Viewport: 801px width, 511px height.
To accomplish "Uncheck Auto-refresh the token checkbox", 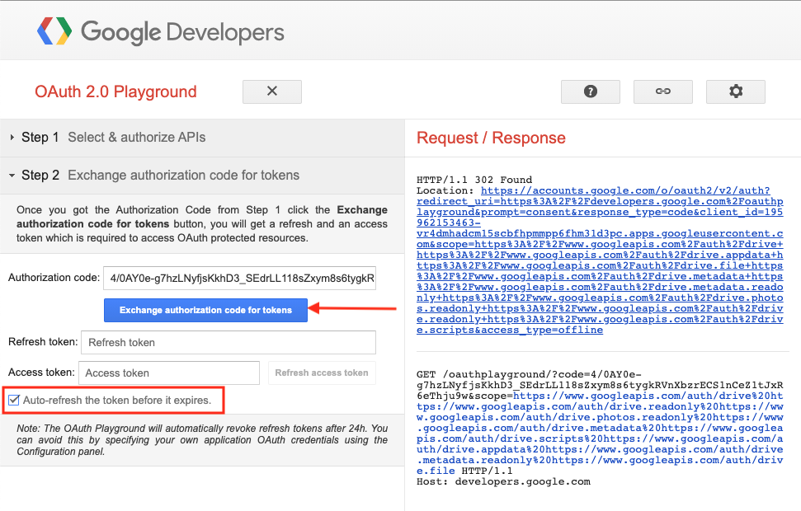I will (14, 401).
